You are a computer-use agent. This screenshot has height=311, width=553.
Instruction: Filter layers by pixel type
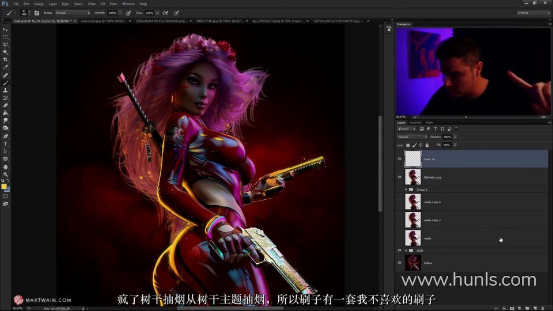[x=422, y=129]
